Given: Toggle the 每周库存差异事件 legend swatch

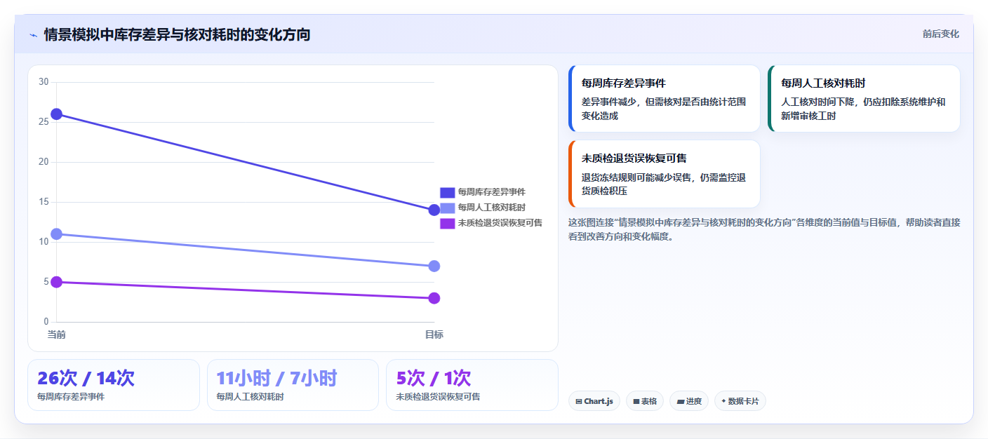Looking at the screenshot, I should pos(448,192).
